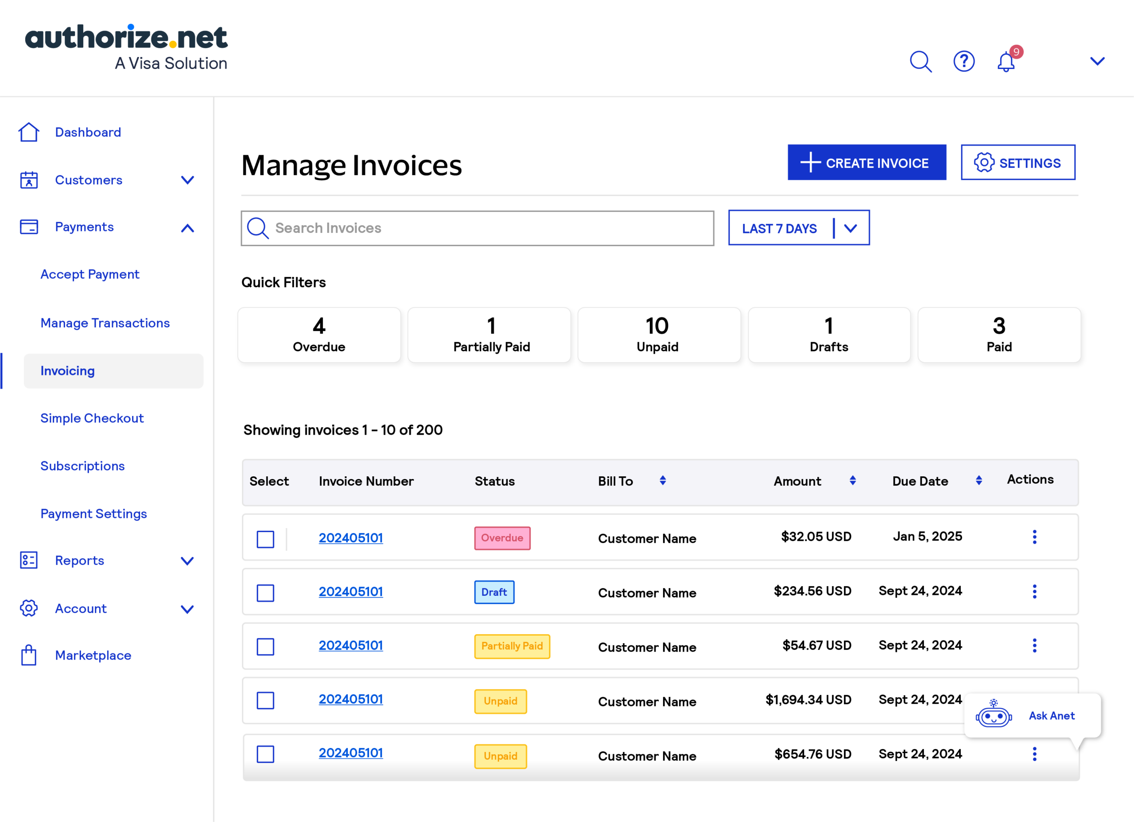Open the Last 7 Days date dropdown
Screen dimensions: 1134x822
[799, 228]
